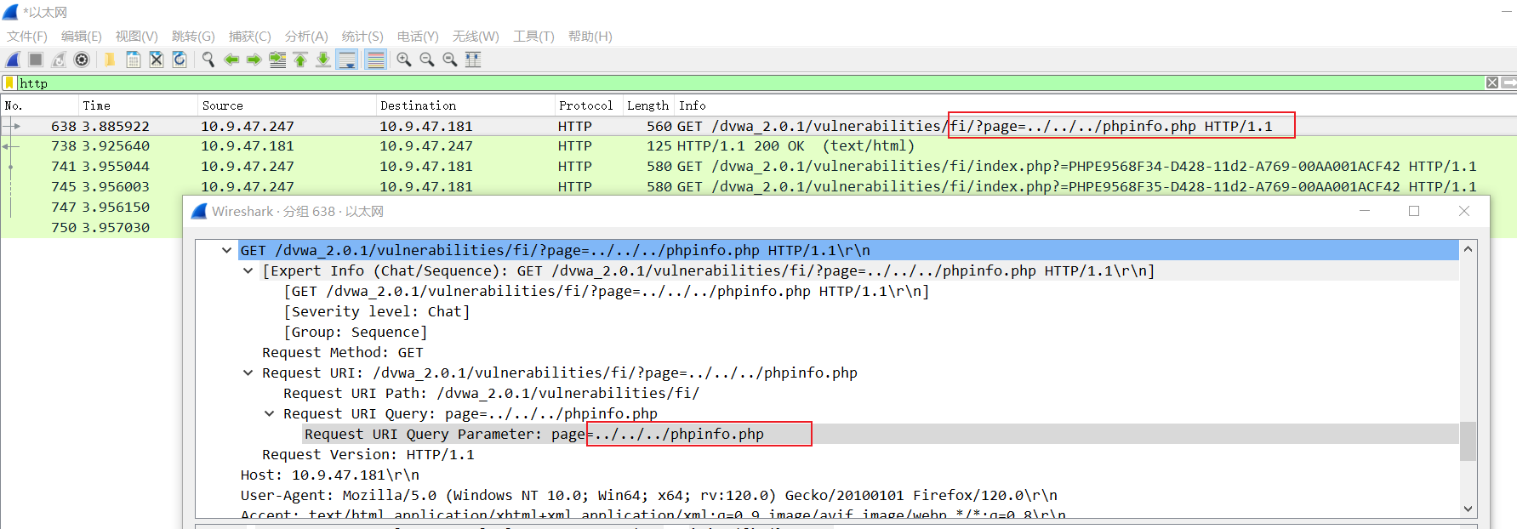1517x529 pixels.
Task: Open a capture file folder icon
Action: click(110, 60)
